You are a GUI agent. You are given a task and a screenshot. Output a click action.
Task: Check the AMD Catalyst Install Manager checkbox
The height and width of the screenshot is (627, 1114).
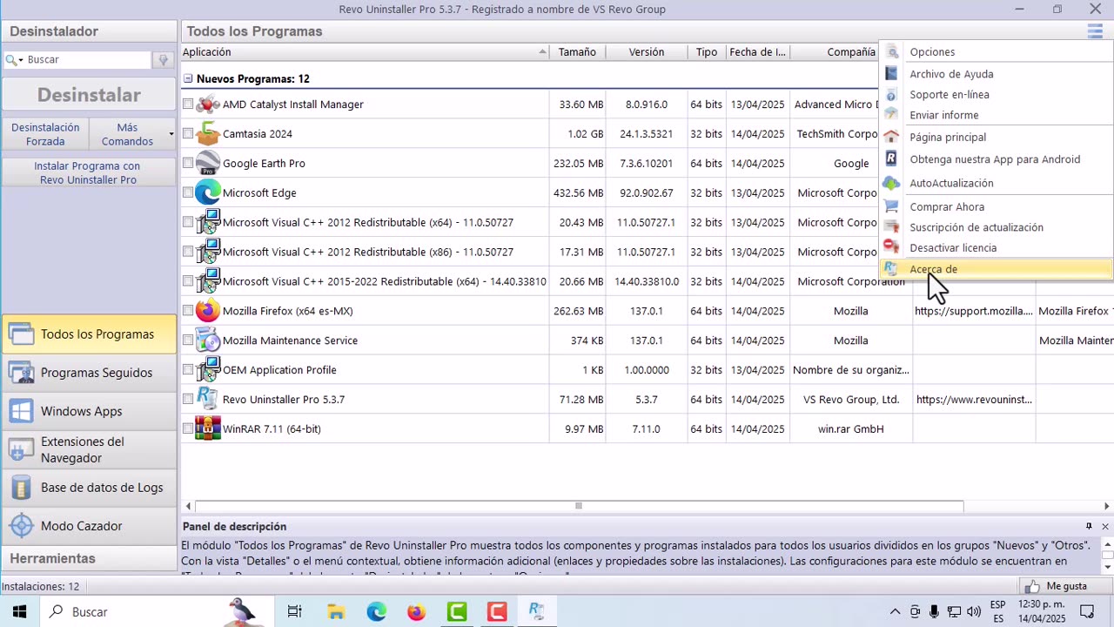pos(188,104)
